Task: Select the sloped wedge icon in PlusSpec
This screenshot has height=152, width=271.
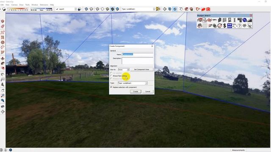Action: (249, 20)
